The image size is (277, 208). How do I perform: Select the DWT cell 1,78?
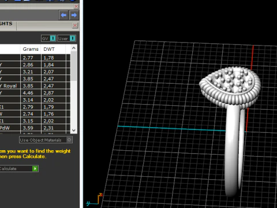pos(54,58)
